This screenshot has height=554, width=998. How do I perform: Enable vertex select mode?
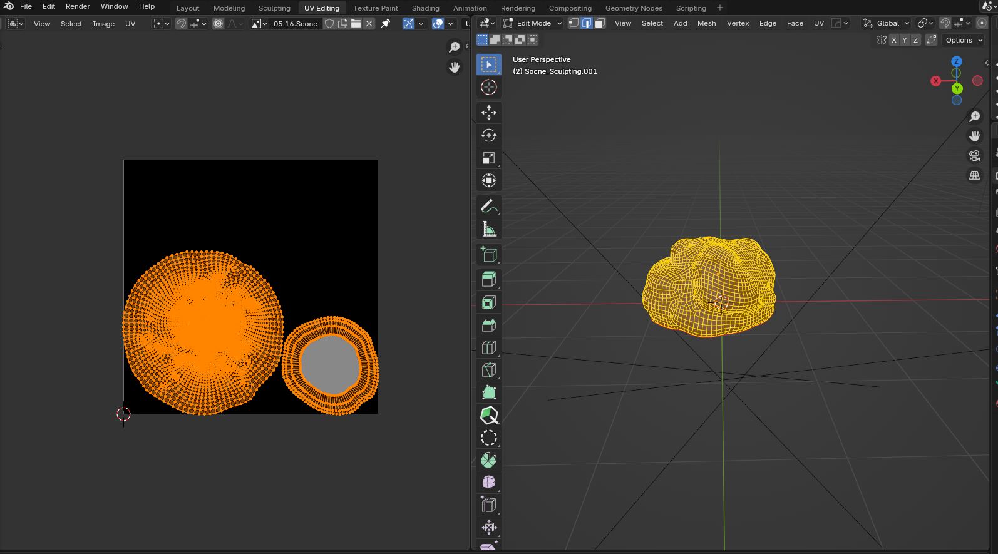[573, 23]
